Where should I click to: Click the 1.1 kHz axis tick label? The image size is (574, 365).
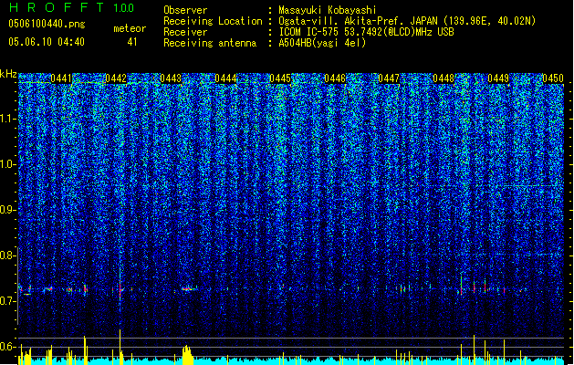(8, 119)
